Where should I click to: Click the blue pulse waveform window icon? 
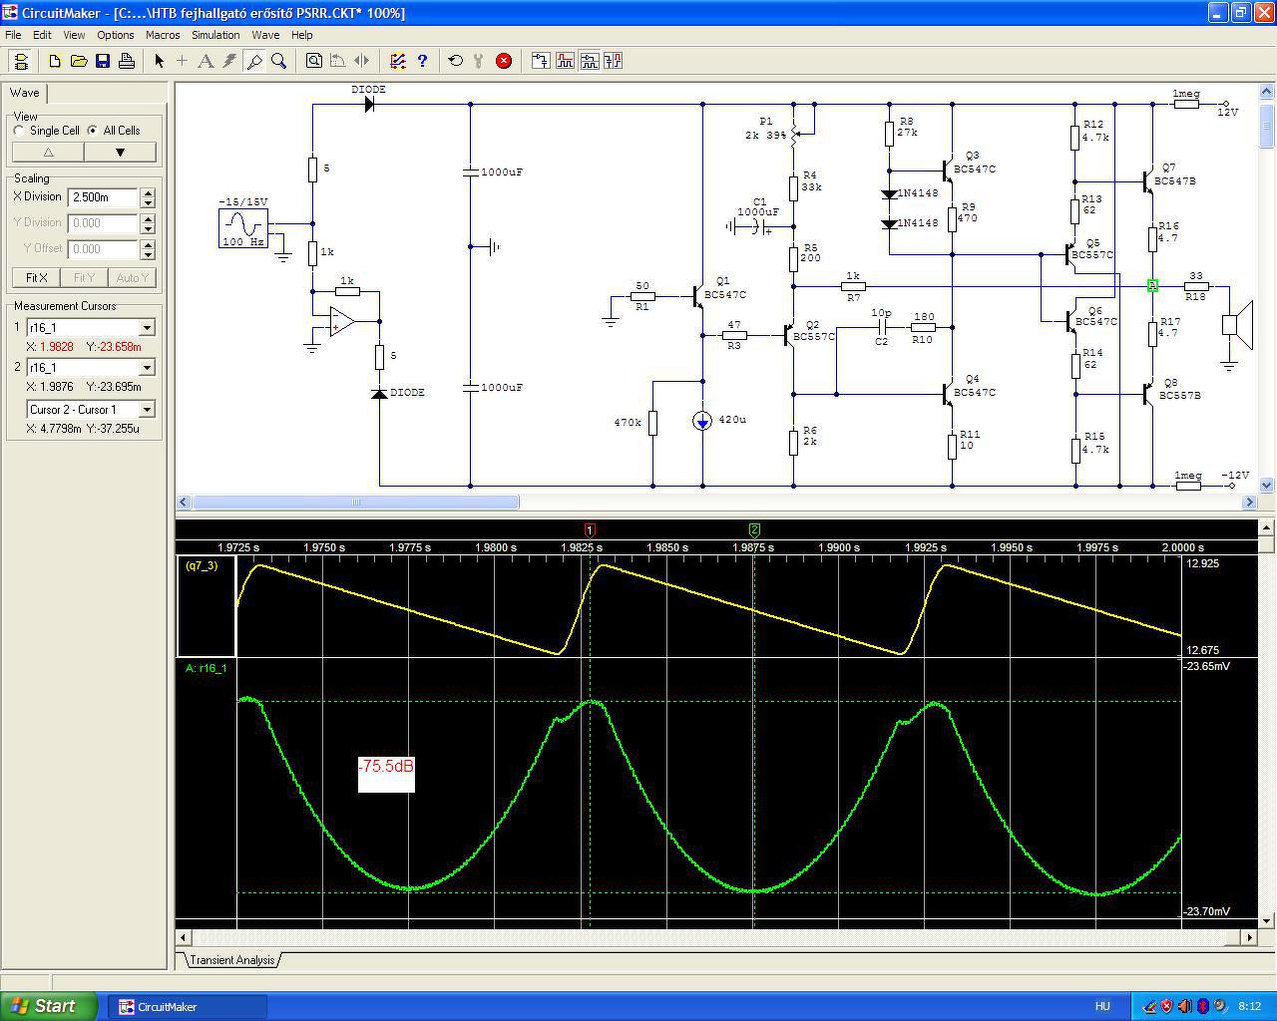click(x=589, y=61)
